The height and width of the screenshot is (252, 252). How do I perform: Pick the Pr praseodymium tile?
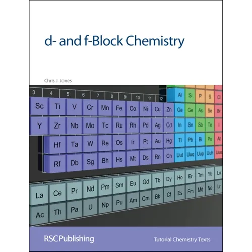pos(74,191)
